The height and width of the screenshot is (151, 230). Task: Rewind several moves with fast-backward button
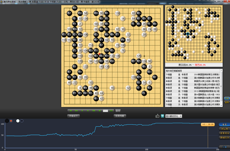76,111
